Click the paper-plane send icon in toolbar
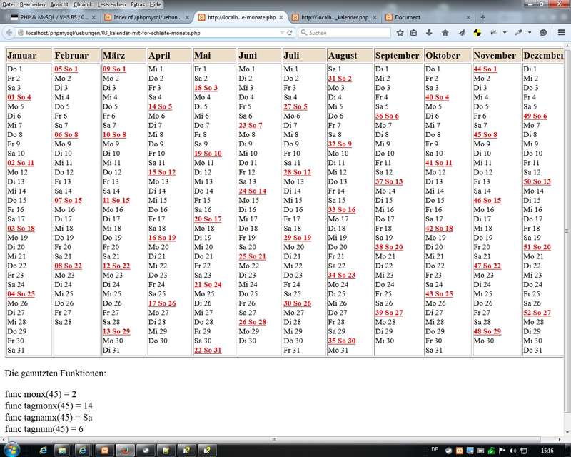Screen dimensions: 571x457 tap(461, 33)
